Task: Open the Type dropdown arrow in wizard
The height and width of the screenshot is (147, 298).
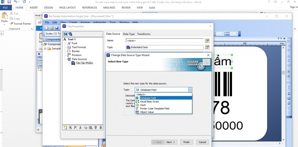Action: coord(190,90)
